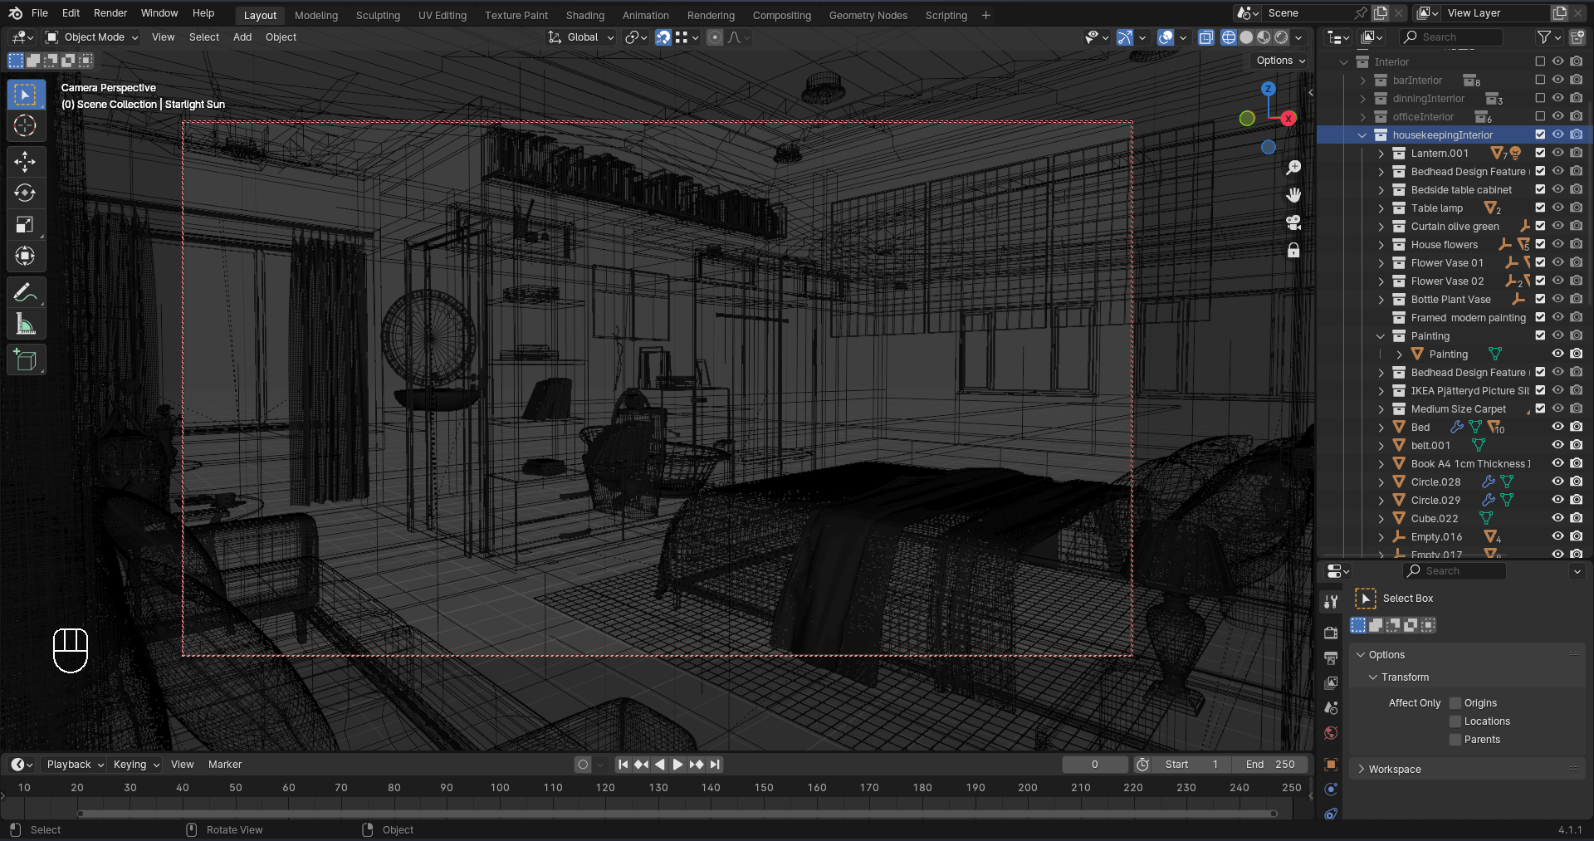Select the Measure tool

coord(25,324)
